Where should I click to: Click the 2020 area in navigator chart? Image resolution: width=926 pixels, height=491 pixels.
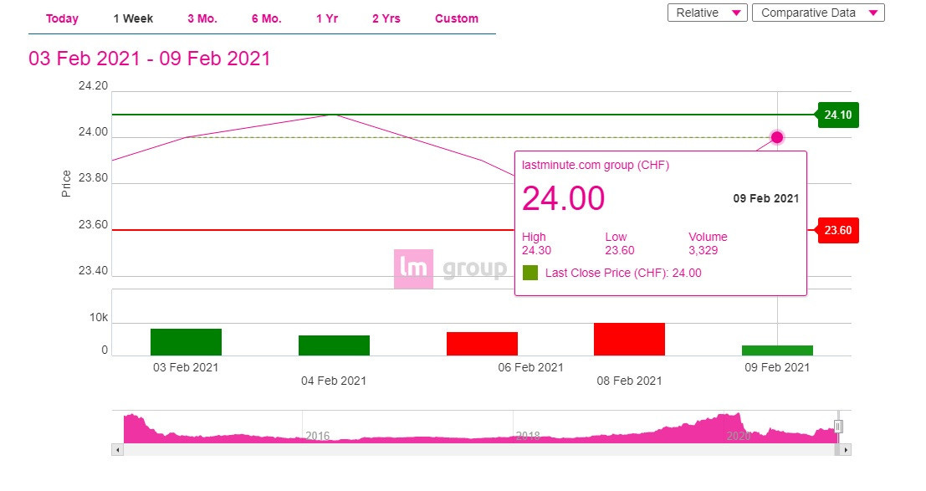738,436
